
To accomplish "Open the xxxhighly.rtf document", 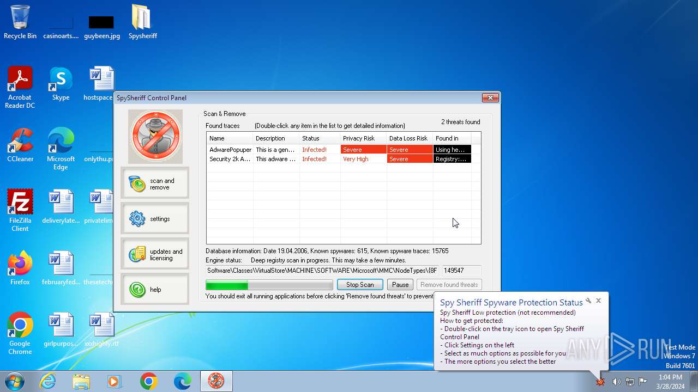I will tap(101, 330).
